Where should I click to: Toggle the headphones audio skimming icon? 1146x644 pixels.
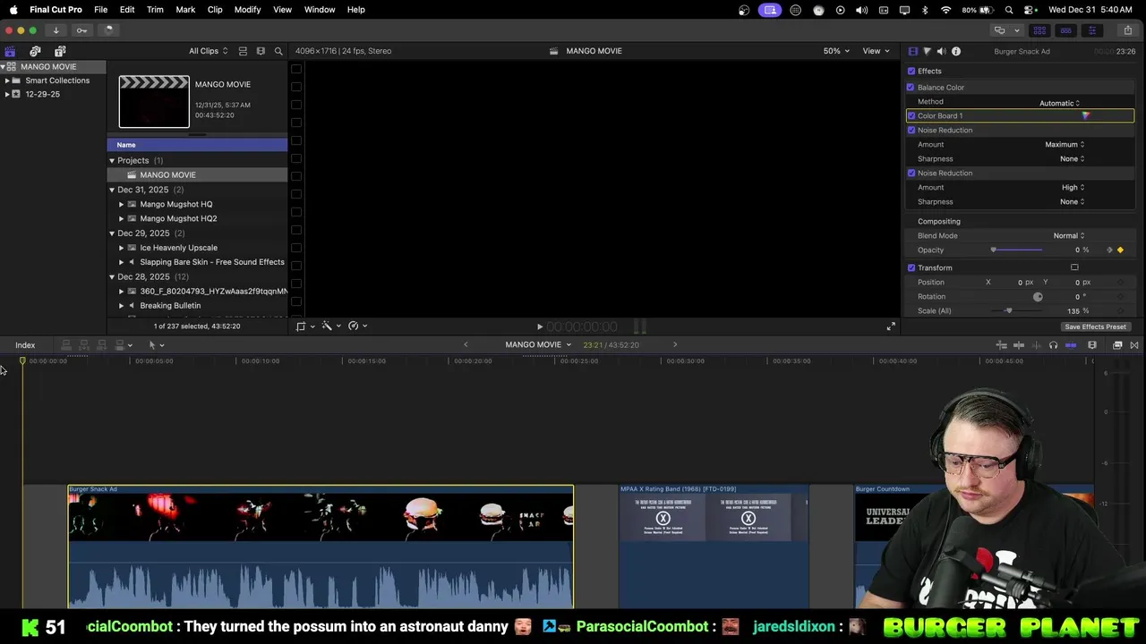coord(1053,345)
